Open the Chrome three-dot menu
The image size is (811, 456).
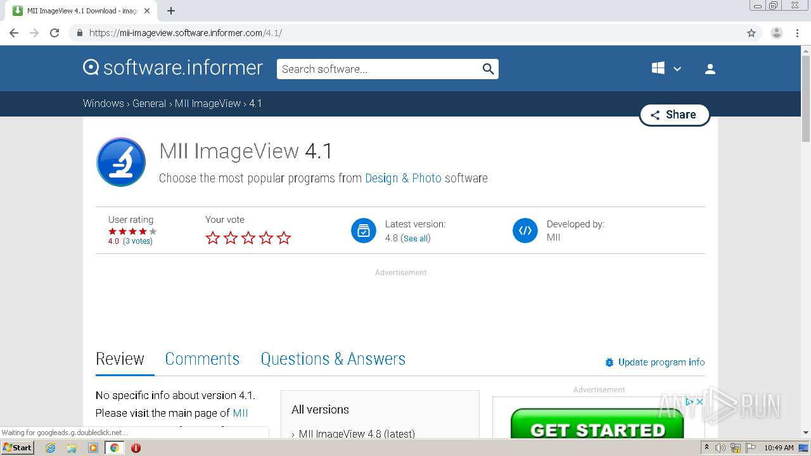[797, 33]
